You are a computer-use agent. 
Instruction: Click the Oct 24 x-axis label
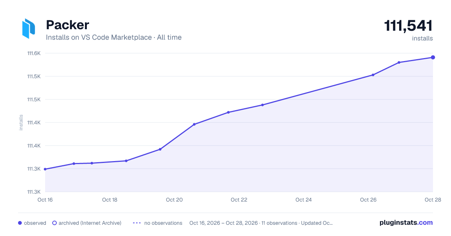click(304, 200)
